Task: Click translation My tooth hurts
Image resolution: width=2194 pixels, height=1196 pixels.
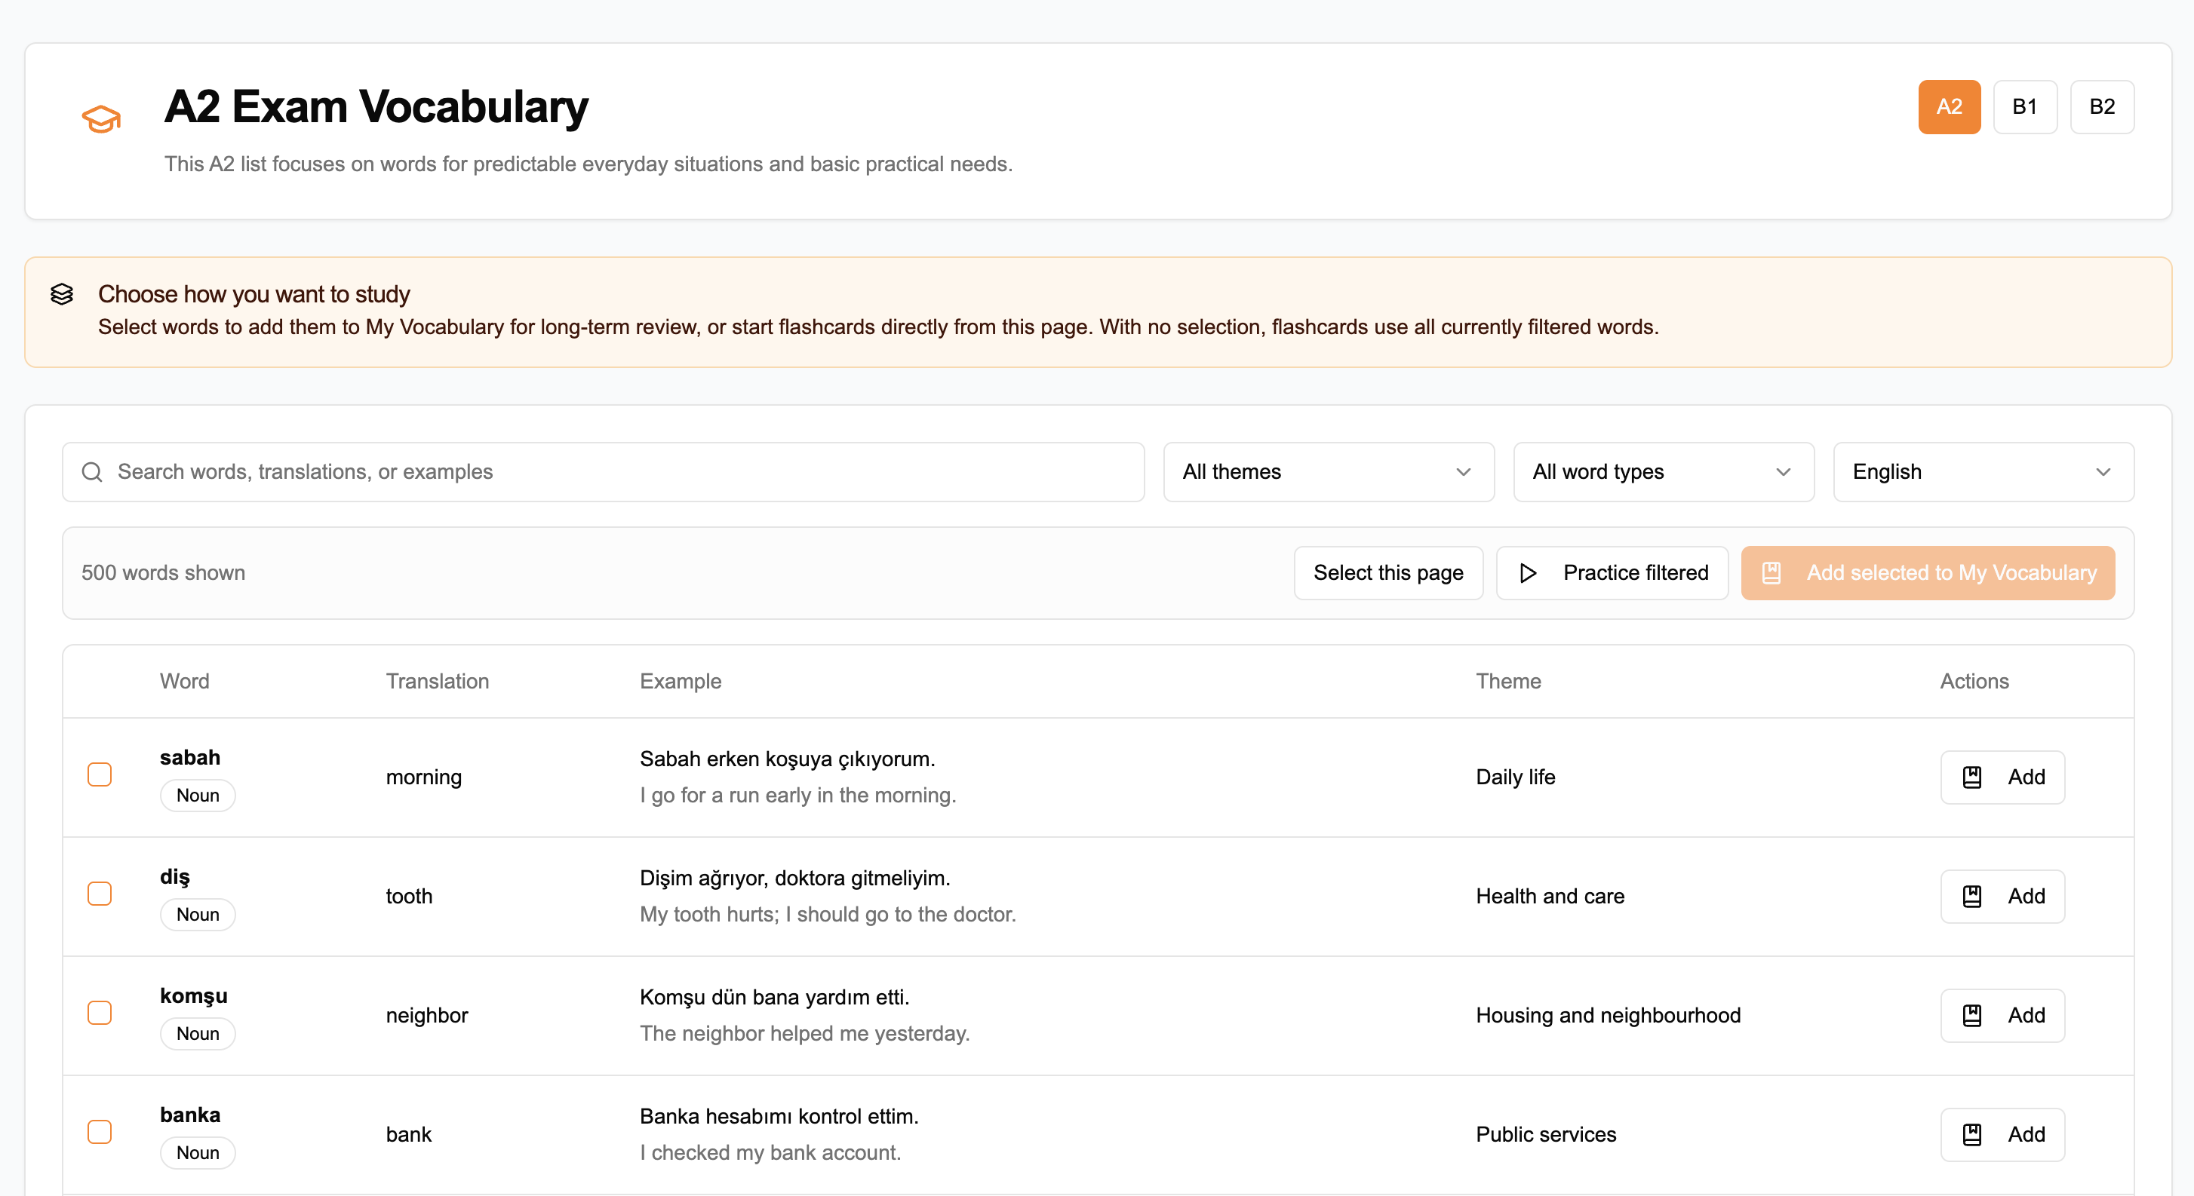Action: click(x=828, y=914)
